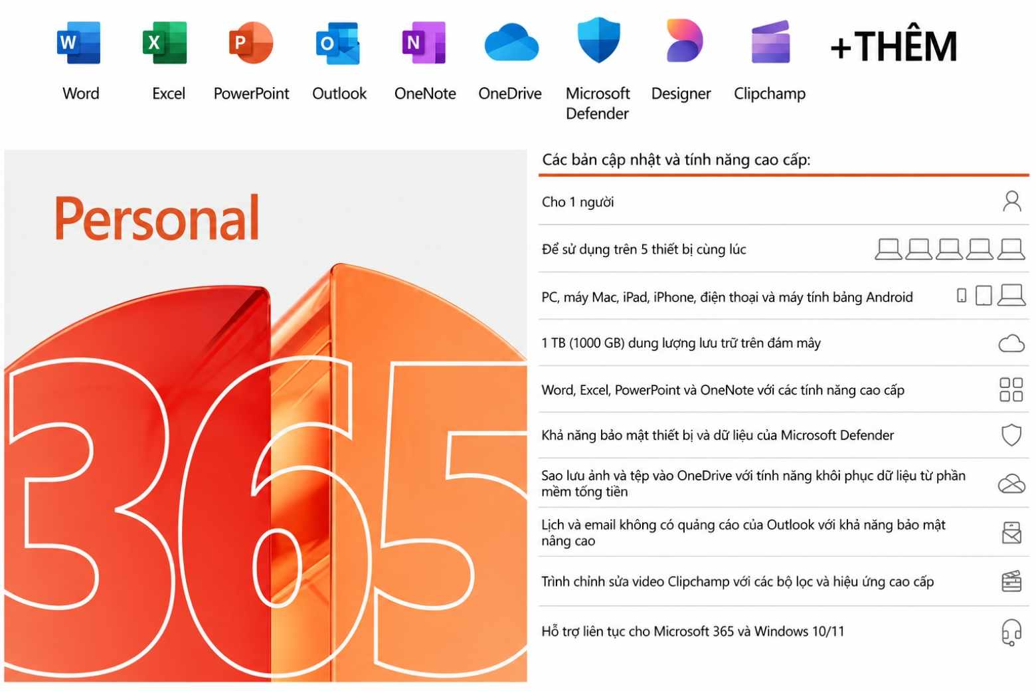
Task: Click the Designer app icon
Action: coord(684,41)
